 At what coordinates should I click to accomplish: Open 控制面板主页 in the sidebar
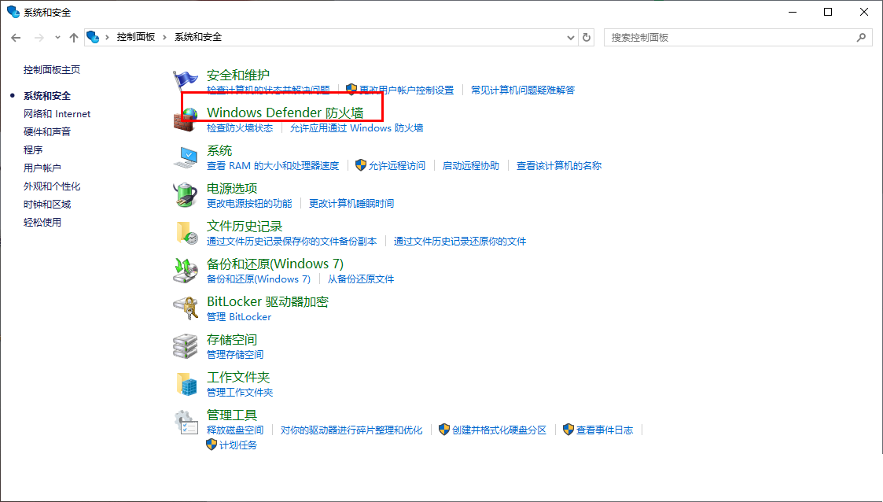[52, 70]
